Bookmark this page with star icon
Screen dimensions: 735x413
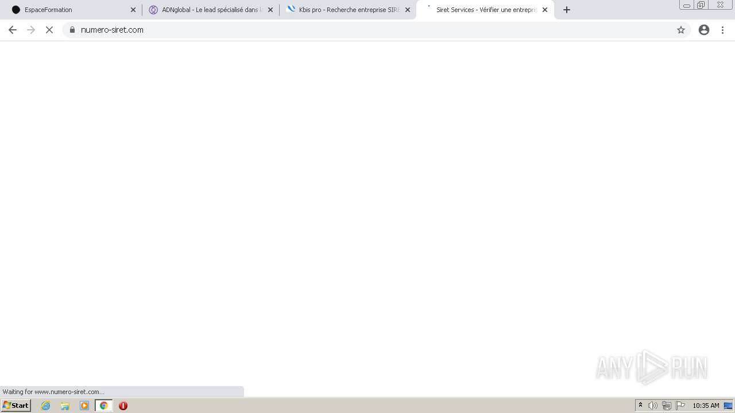point(681,30)
